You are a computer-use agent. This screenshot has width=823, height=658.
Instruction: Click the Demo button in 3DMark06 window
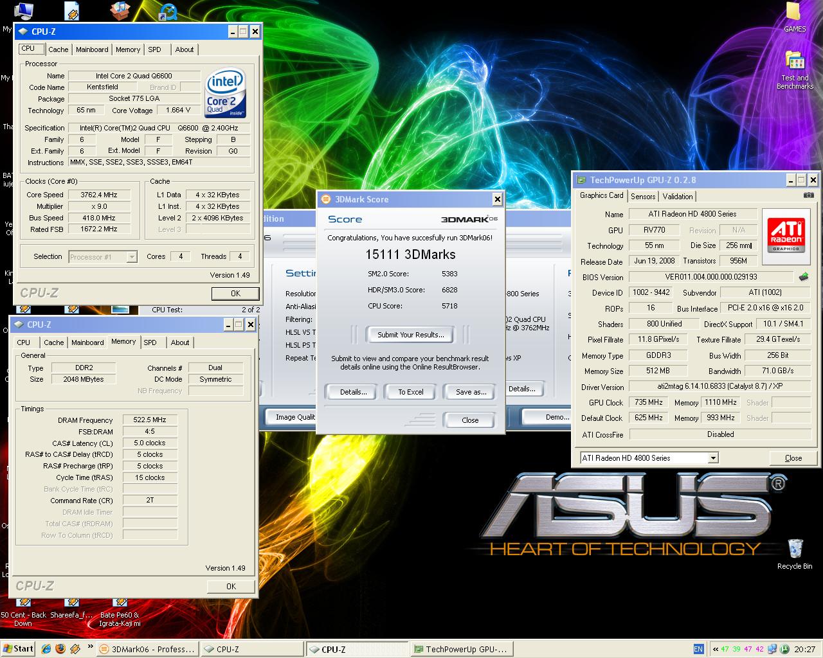coord(547,417)
